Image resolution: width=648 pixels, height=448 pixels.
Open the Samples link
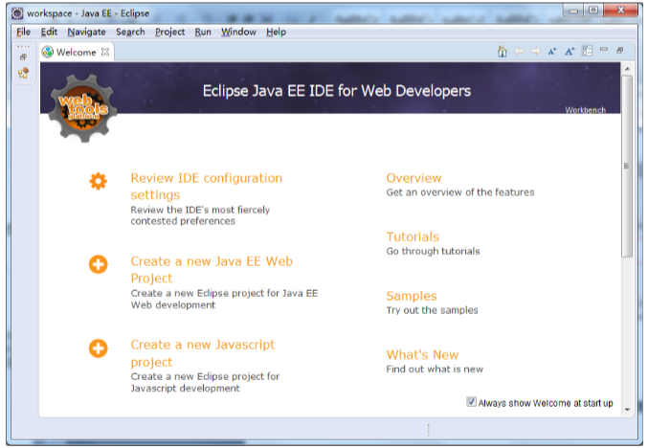point(412,296)
